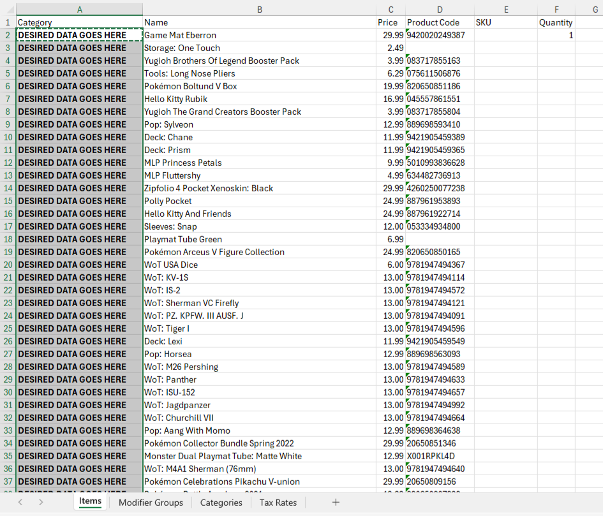The width and height of the screenshot is (603, 516).
Task: Select row 1 header
Action: 8,22
